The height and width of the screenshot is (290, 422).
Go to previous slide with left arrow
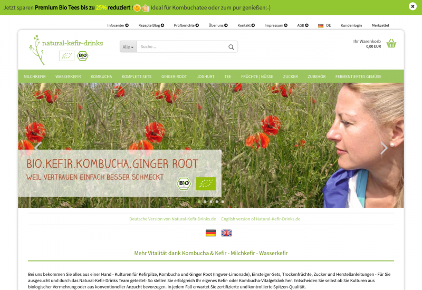(x=38, y=148)
